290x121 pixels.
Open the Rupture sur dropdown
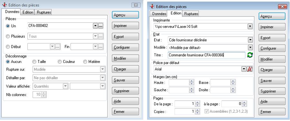tap(103, 69)
